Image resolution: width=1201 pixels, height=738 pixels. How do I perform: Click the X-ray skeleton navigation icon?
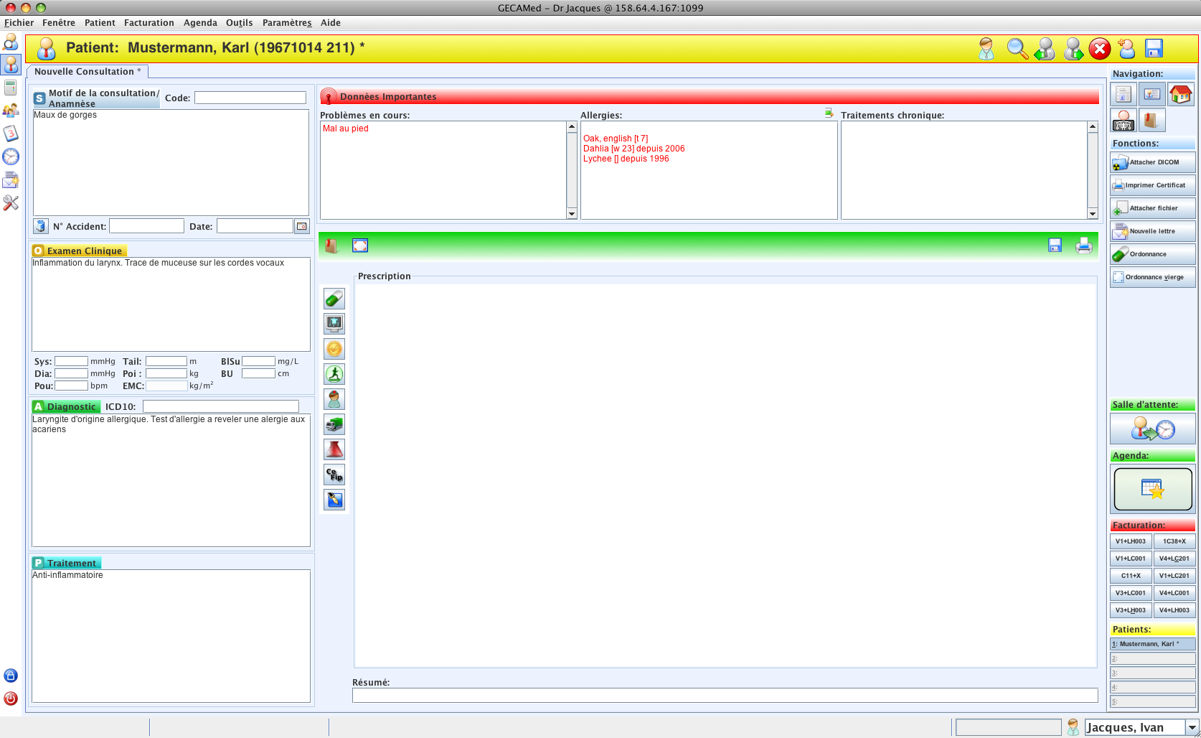click(x=1124, y=120)
